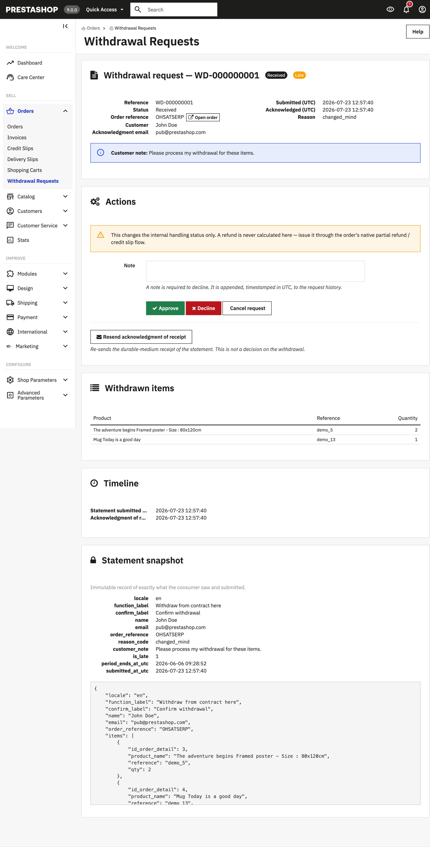Click the Statement snapshot lock icon
This screenshot has width=430, height=847.
(x=93, y=560)
